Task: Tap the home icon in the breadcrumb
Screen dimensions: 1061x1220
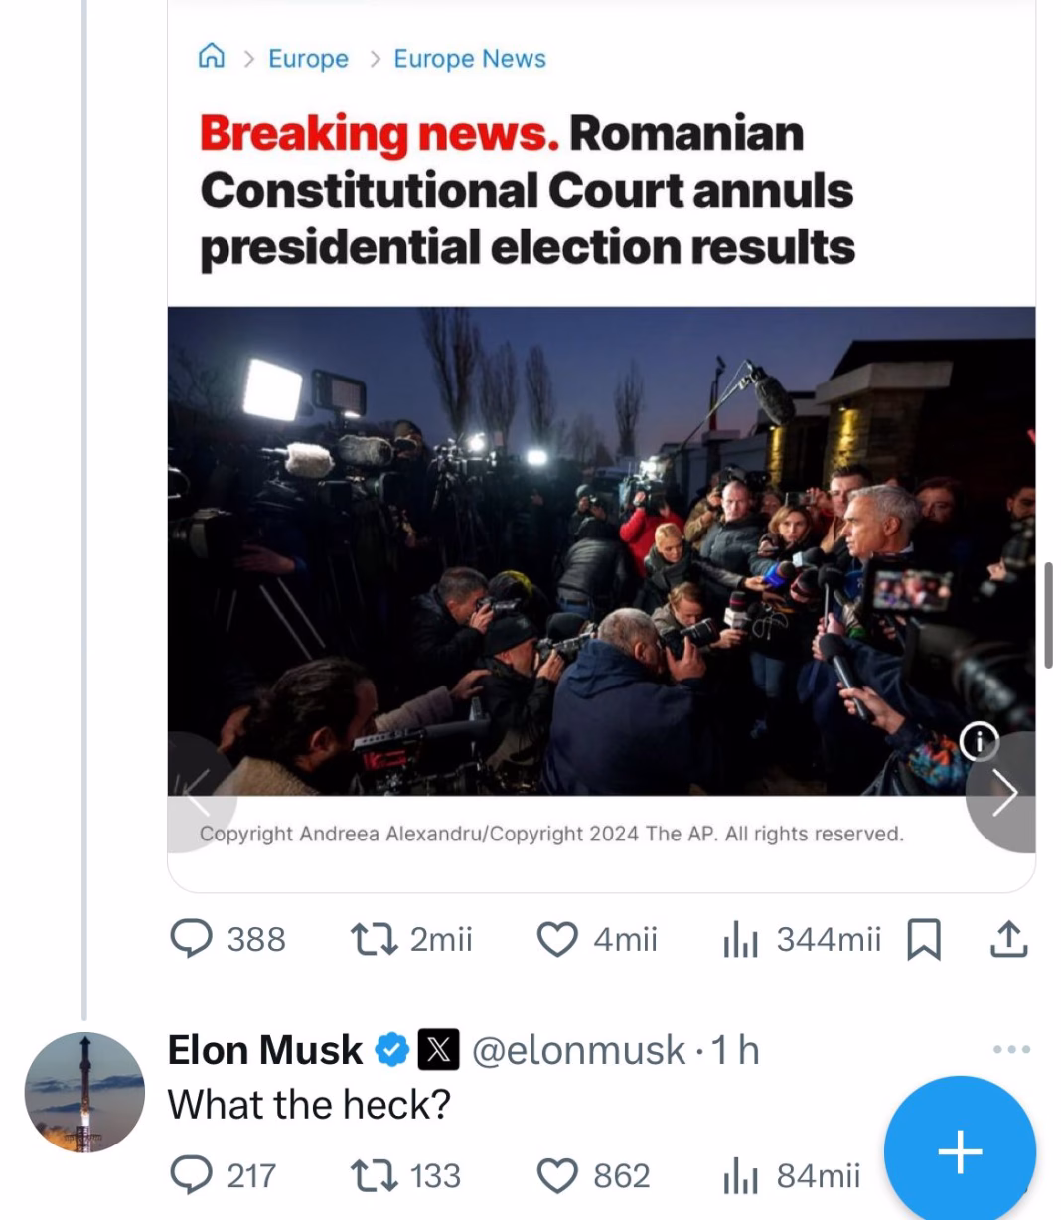Action: point(212,57)
